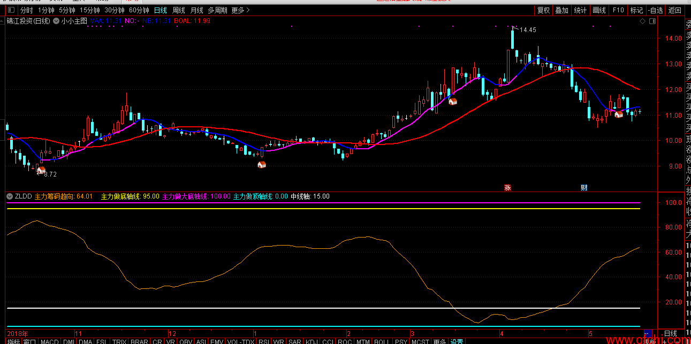The height and width of the screenshot is (344, 691).
Task: Click the 锦江投资(日线) stock title
Action: point(28,21)
